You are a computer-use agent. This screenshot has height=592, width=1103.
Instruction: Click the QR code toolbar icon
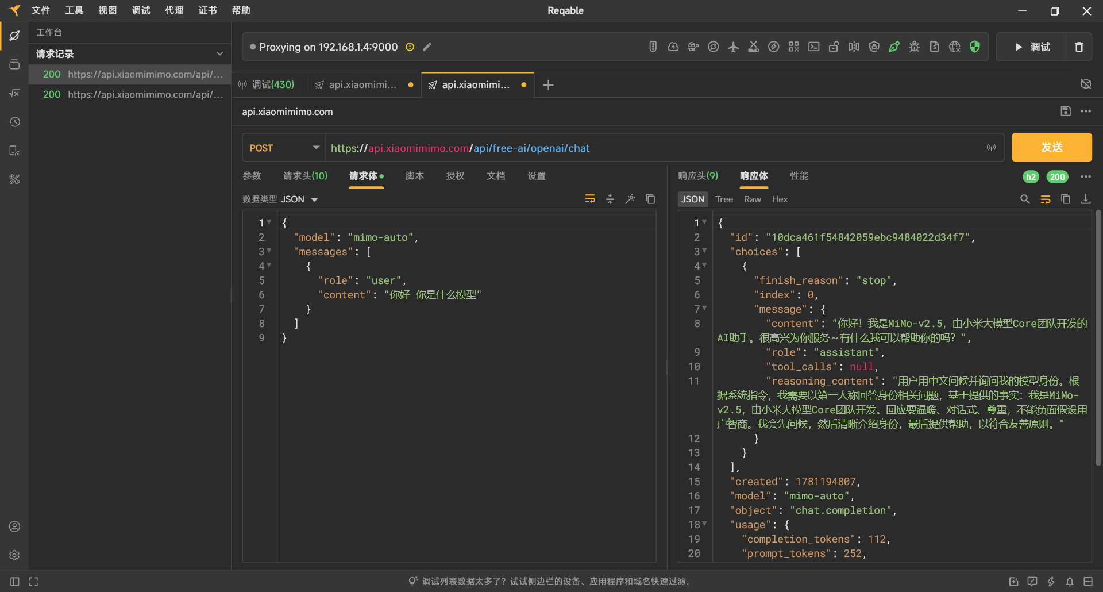(794, 47)
